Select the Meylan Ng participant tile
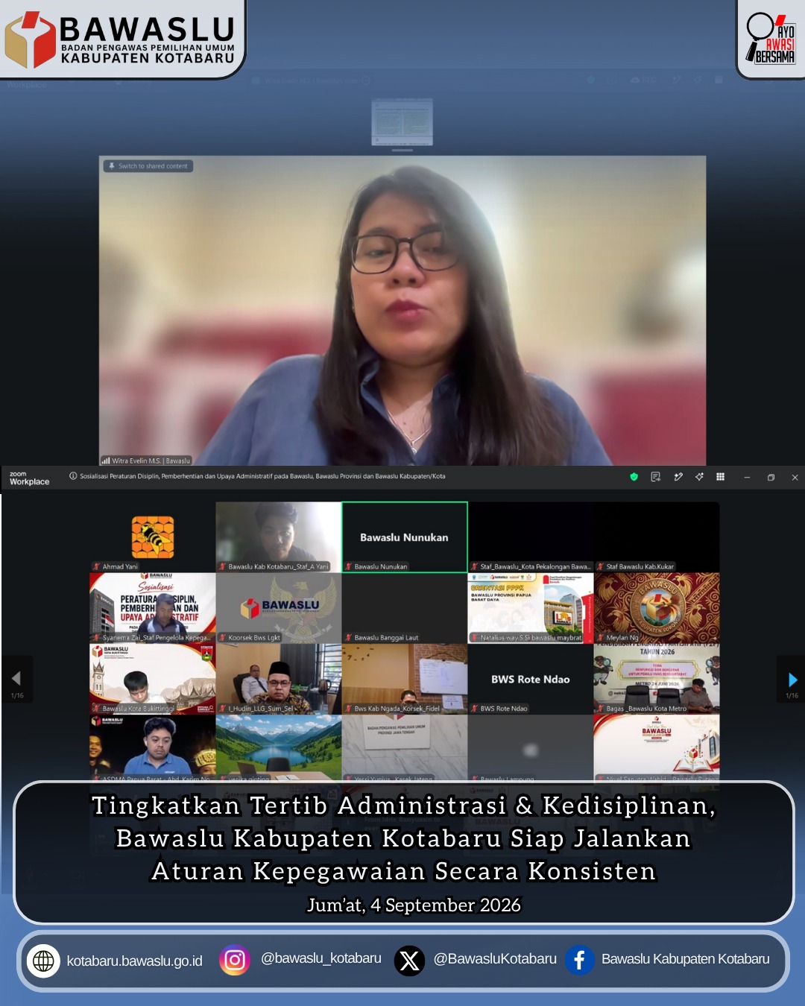This screenshot has width=805, height=1006. point(657,608)
